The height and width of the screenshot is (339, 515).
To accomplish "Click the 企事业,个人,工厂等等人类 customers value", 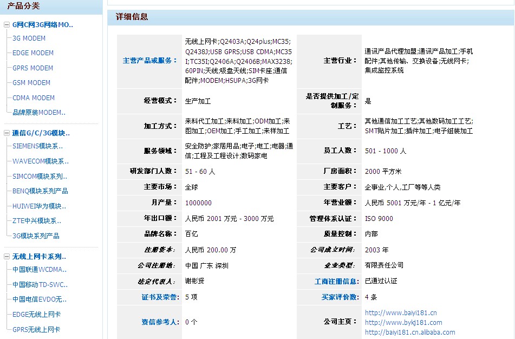I will tap(403, 187).
